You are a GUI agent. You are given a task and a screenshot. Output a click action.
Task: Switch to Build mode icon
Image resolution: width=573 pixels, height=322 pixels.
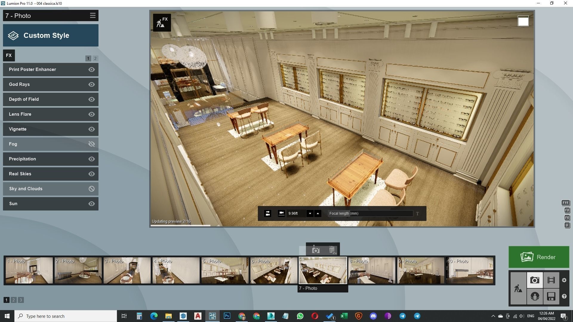coord(518,288)
